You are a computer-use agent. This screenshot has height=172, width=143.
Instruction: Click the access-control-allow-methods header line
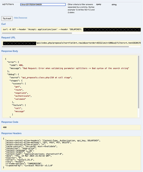[x=38, y=142]
